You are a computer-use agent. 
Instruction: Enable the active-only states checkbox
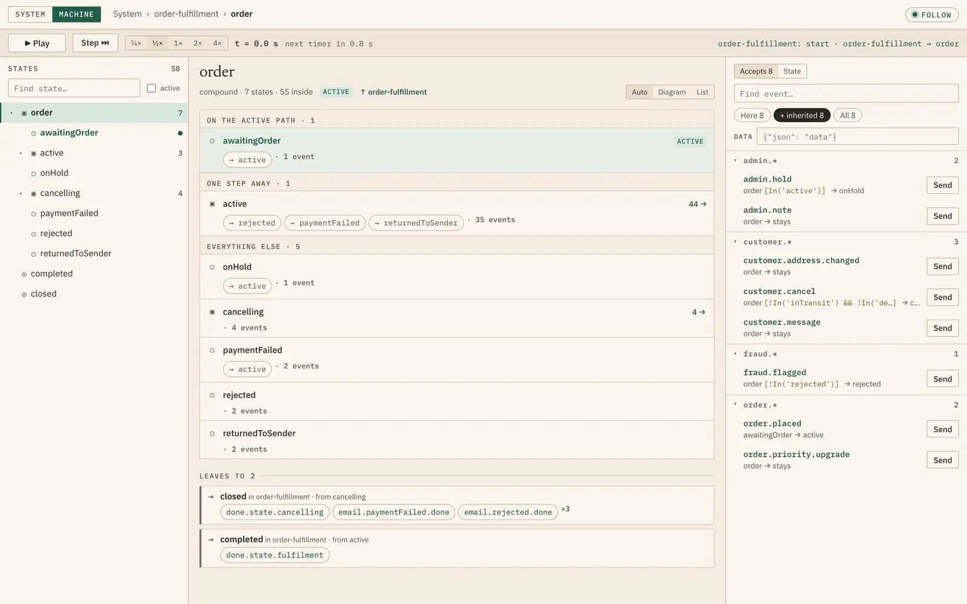pyautogui.click(x=152, y=88)
